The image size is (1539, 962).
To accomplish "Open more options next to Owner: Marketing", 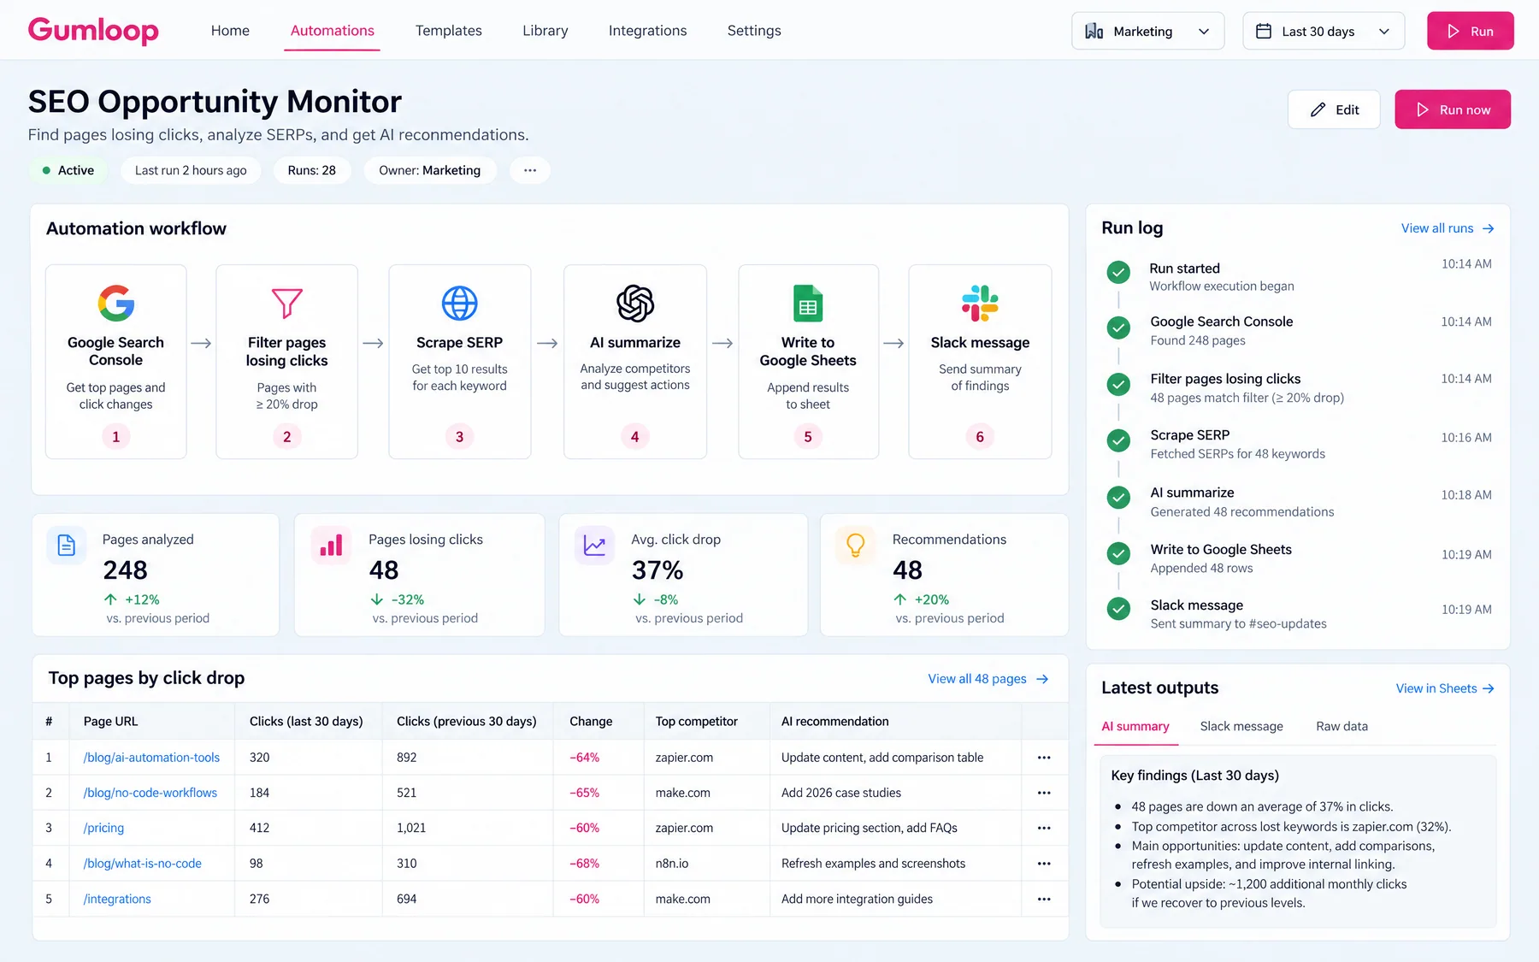I will point(530,170).
